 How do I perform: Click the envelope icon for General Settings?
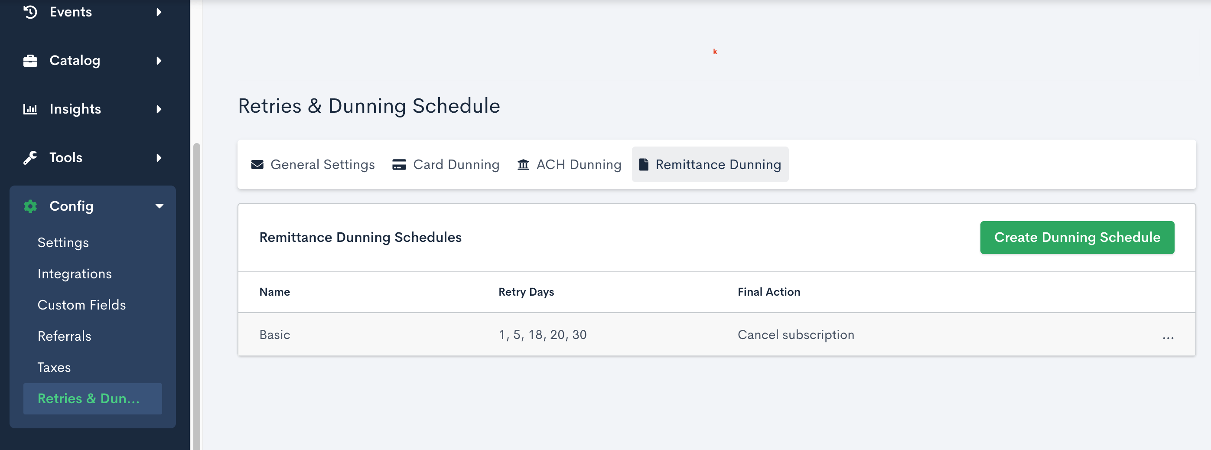click(257, 165)
